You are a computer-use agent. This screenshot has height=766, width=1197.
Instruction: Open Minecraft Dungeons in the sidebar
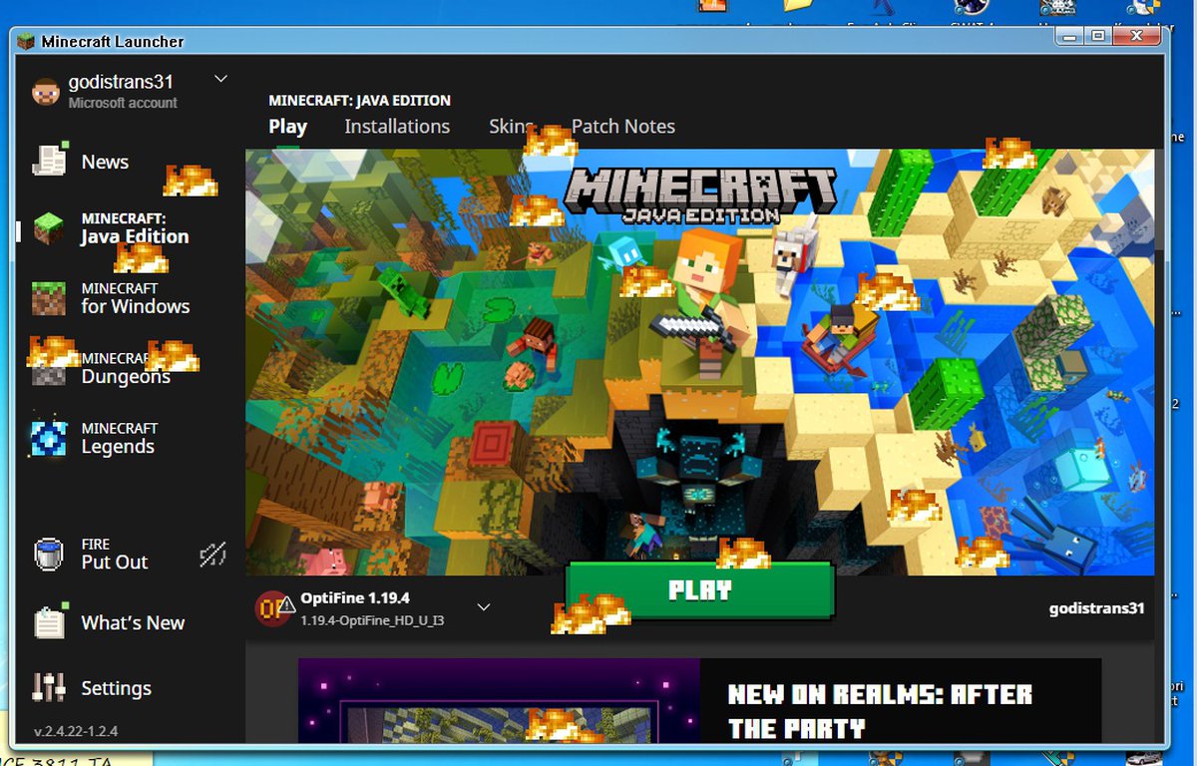click(125, 368)
